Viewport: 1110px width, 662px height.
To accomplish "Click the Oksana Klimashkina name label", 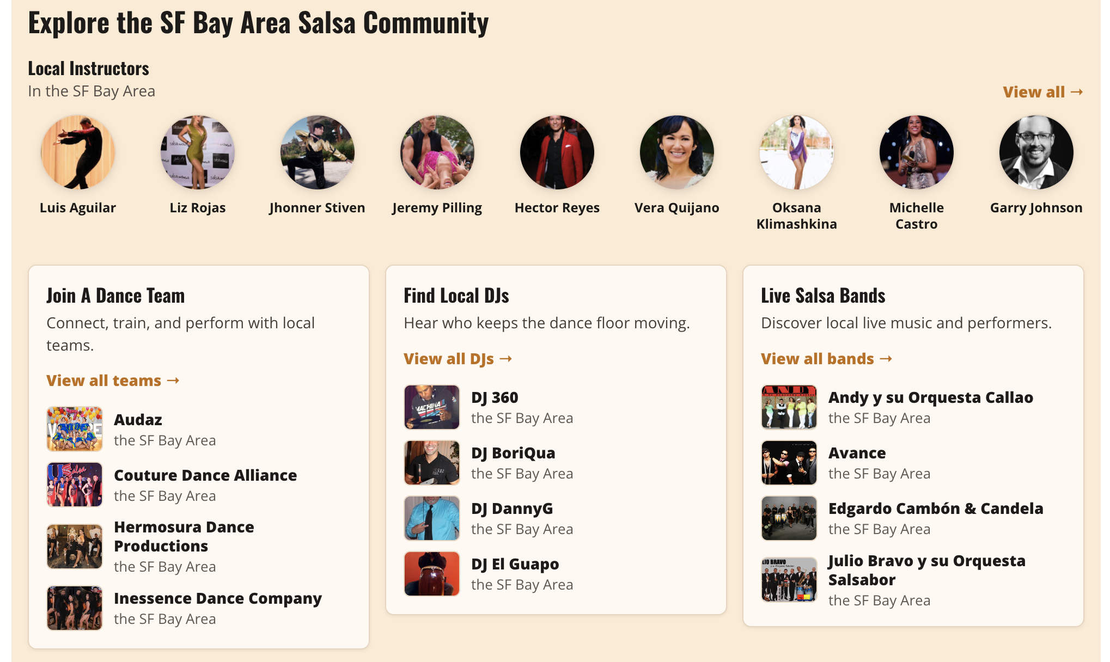I will tap(797, 216).
